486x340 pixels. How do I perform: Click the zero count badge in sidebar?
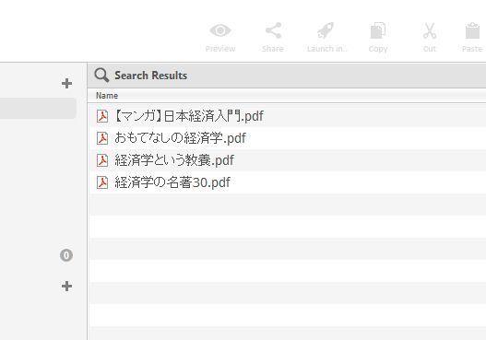[x=66, y=255]
